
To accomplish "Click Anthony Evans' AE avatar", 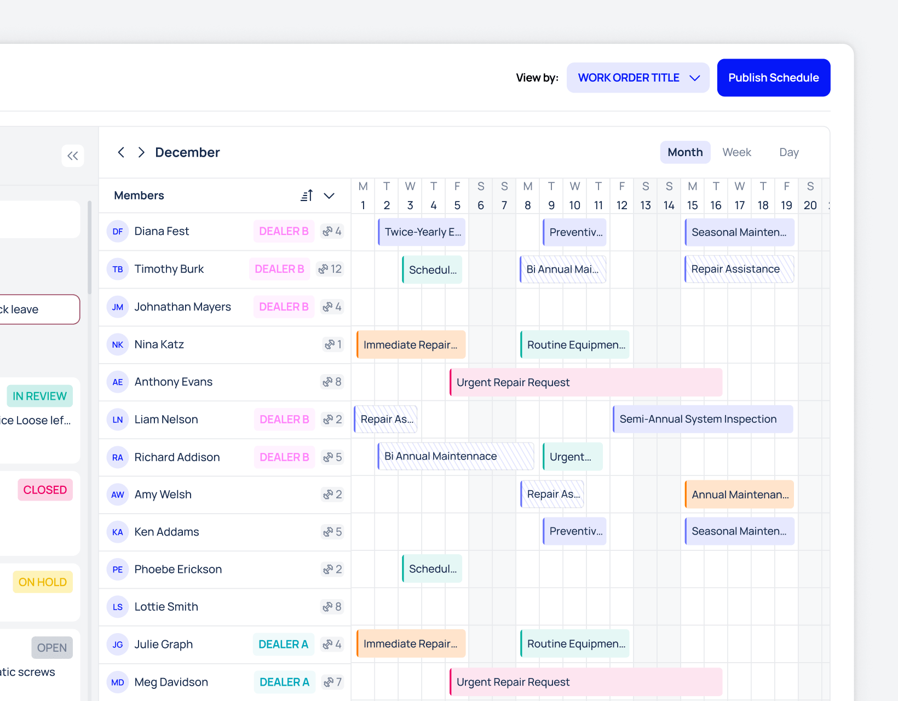I will [118, 382].
